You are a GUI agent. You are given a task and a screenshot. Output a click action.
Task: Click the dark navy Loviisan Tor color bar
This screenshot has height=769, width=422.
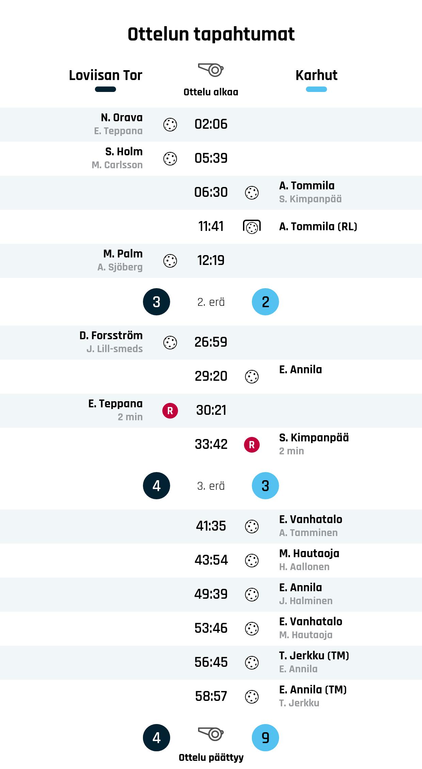[x=105, y=90]
